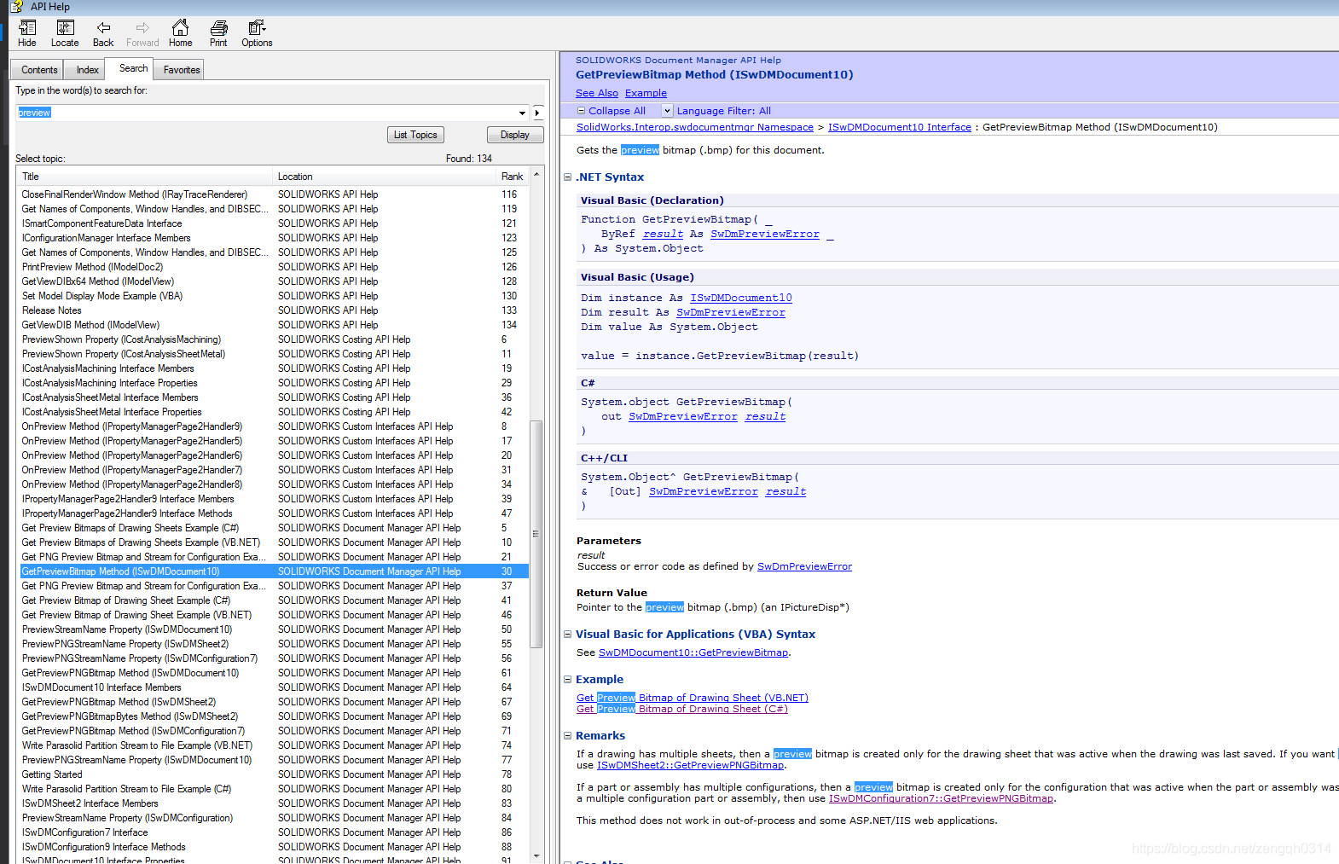The height and width of the screenshot is (864, 1339).
Task: Select Set Model Display Mode Example (VBA) result
Action: (x=274, y=296)
